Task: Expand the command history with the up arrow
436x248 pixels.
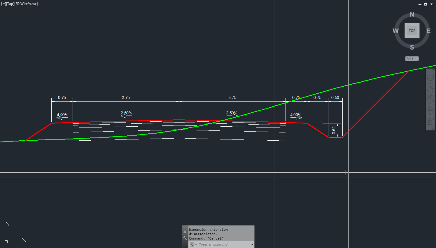Action: [x=252, y=244]
